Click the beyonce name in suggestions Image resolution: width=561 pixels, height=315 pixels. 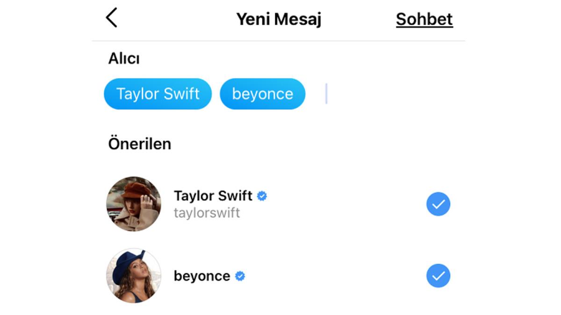pos(201,276)
